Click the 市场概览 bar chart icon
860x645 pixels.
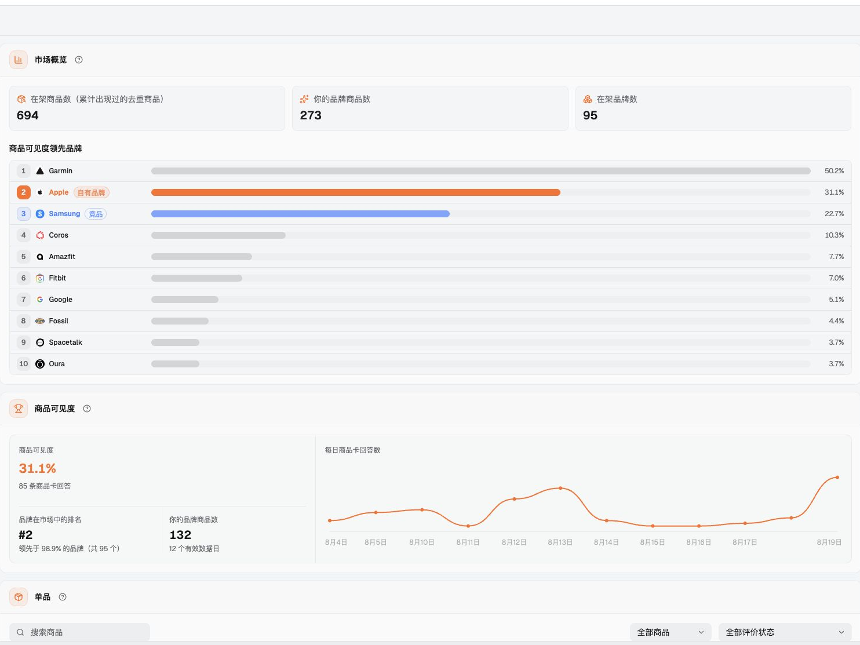coord(19,60)
